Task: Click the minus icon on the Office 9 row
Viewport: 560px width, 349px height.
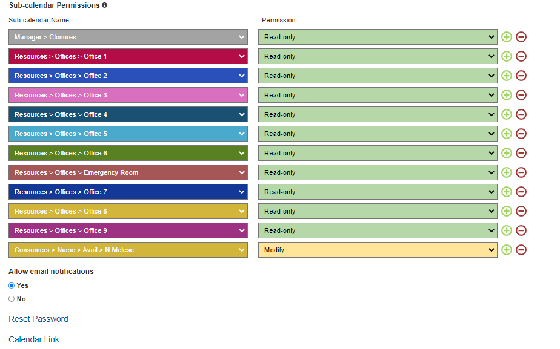Action: click(521, 230)
